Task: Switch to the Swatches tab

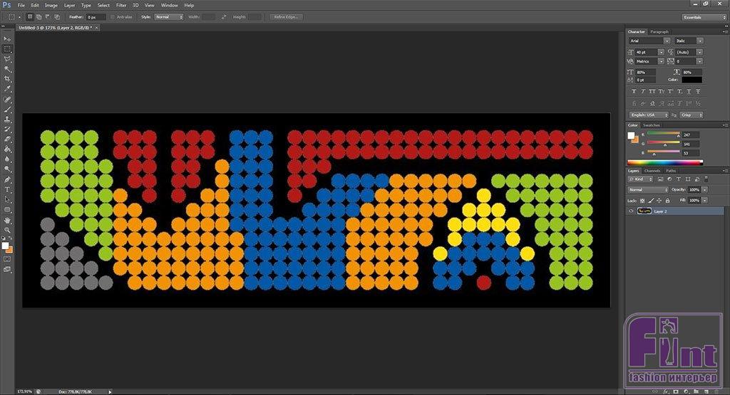Action: (652, 125)
